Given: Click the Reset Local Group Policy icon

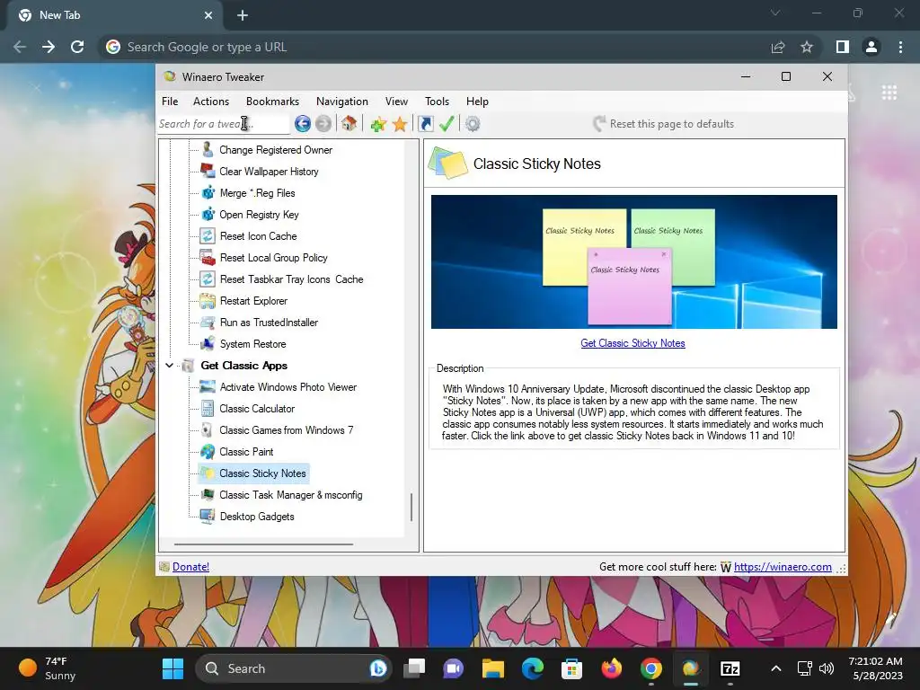Looking at the screenshot, I should tap(208, 258).
